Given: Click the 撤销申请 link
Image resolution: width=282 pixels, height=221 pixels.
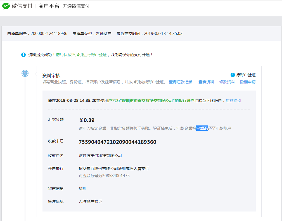Looking at the screenshot, I should pyautogui.click(x=248, y=82).
